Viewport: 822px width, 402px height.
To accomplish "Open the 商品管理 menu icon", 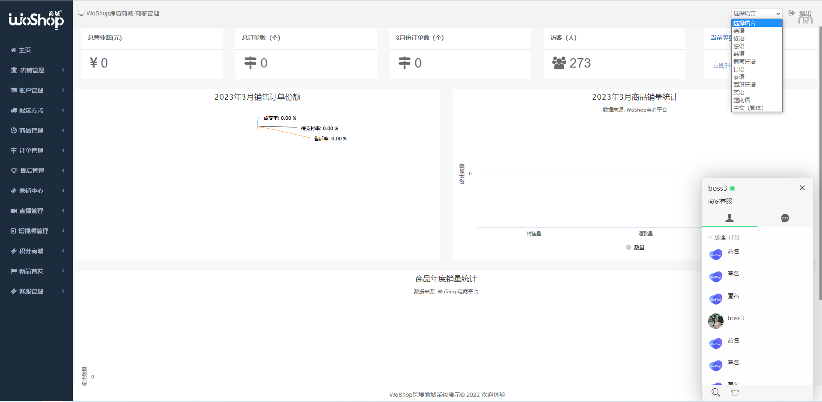I will point(13,130).
